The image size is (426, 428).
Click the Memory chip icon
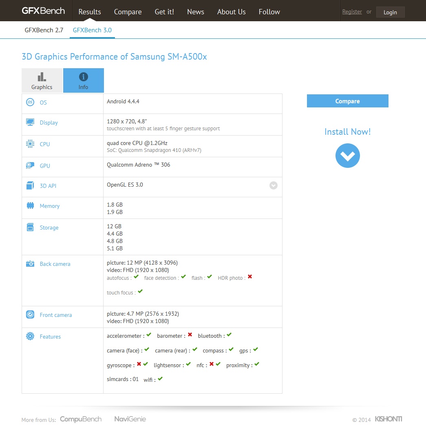tap(30, 205)
